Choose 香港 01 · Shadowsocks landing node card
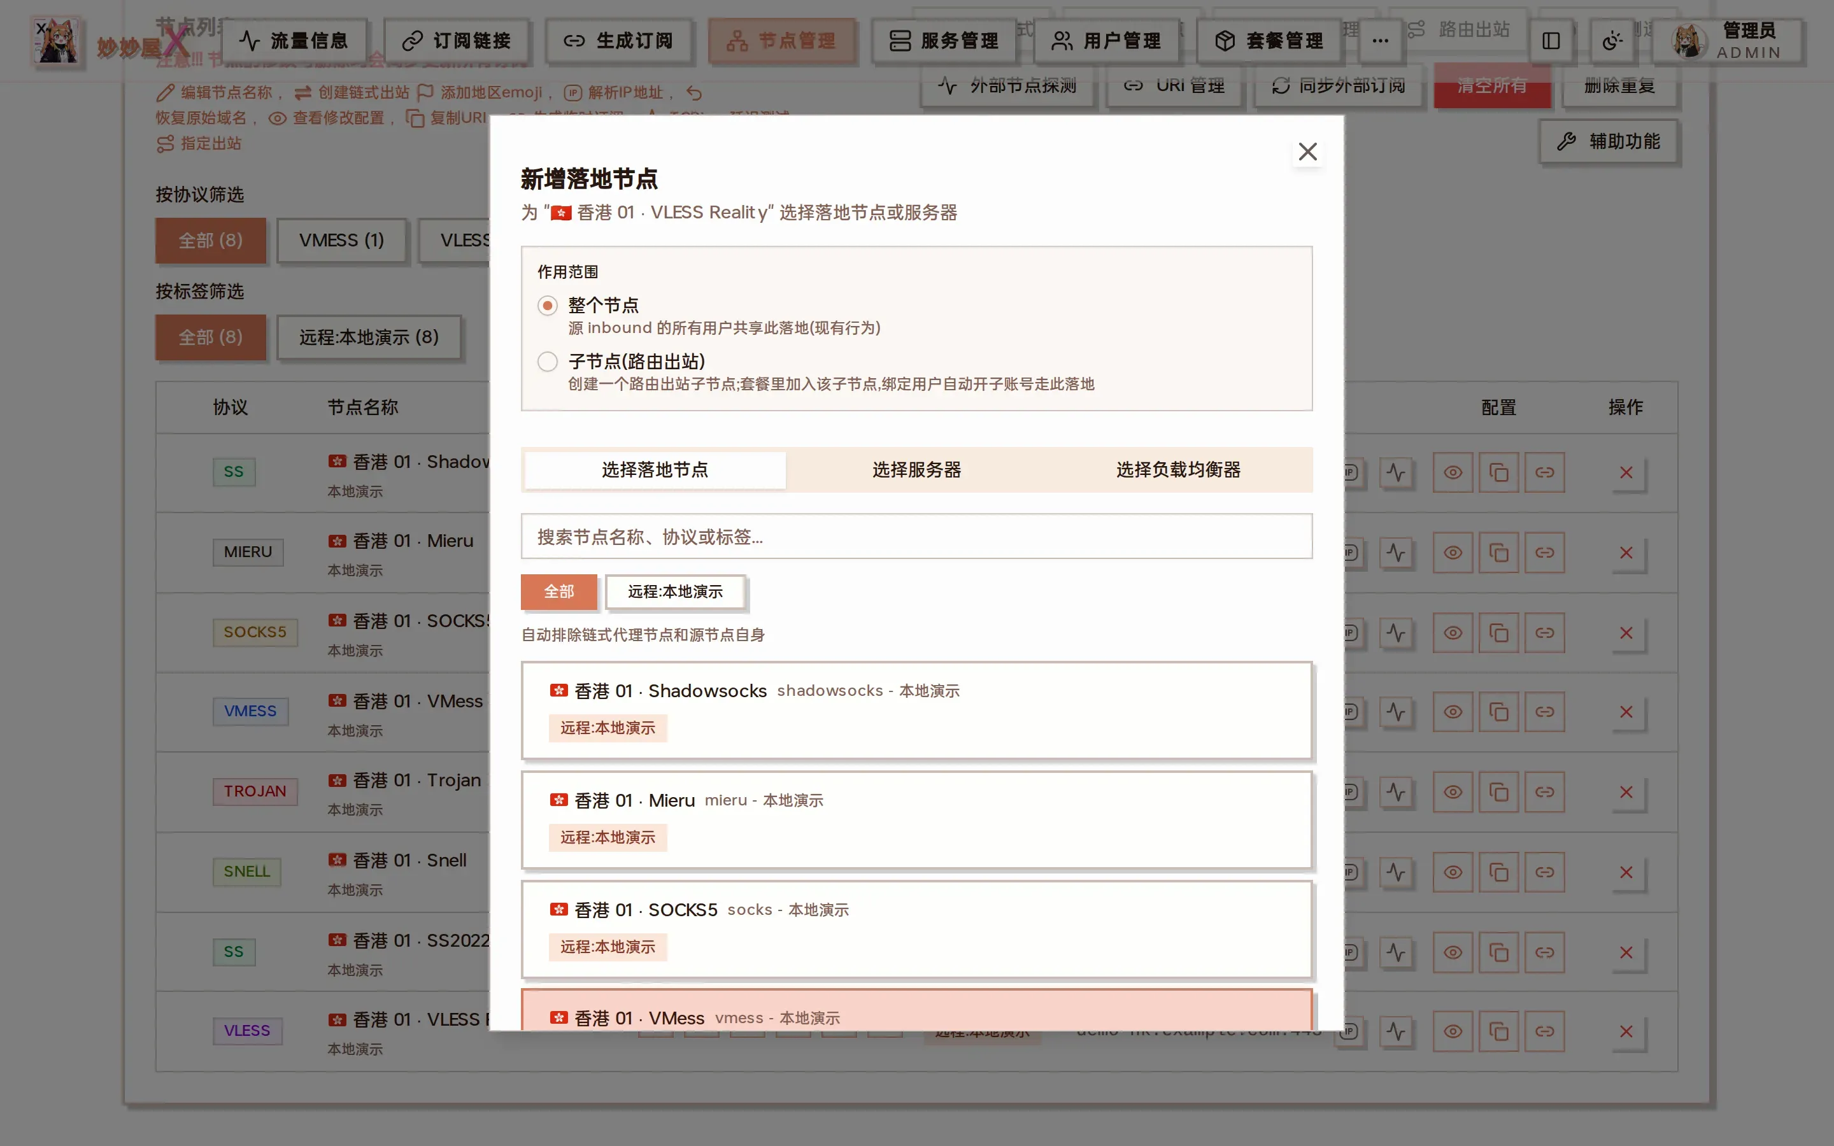Image resolution: width=1834 pixels, height=1146 pixels. click(x=916, y=710)
